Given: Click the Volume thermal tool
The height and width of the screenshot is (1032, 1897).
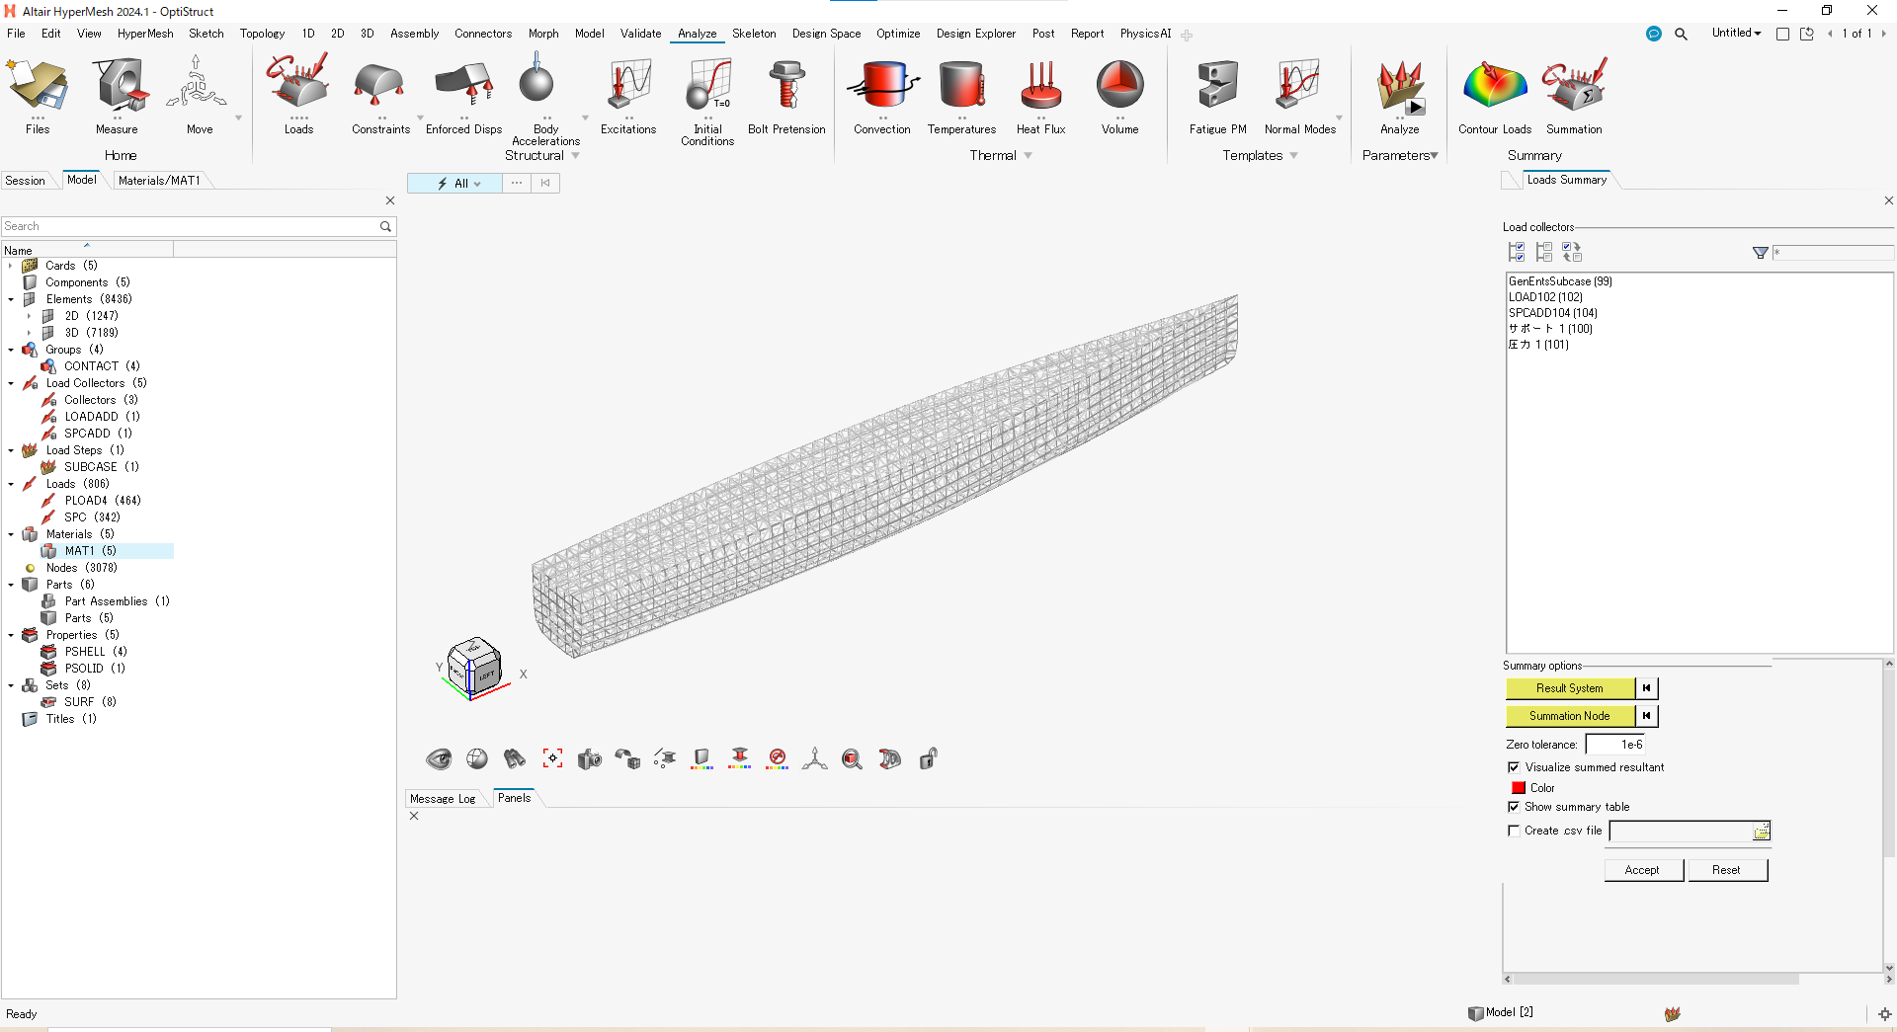Looking at the screenshot, I should pyautogui.click(x=1119, y=84).
